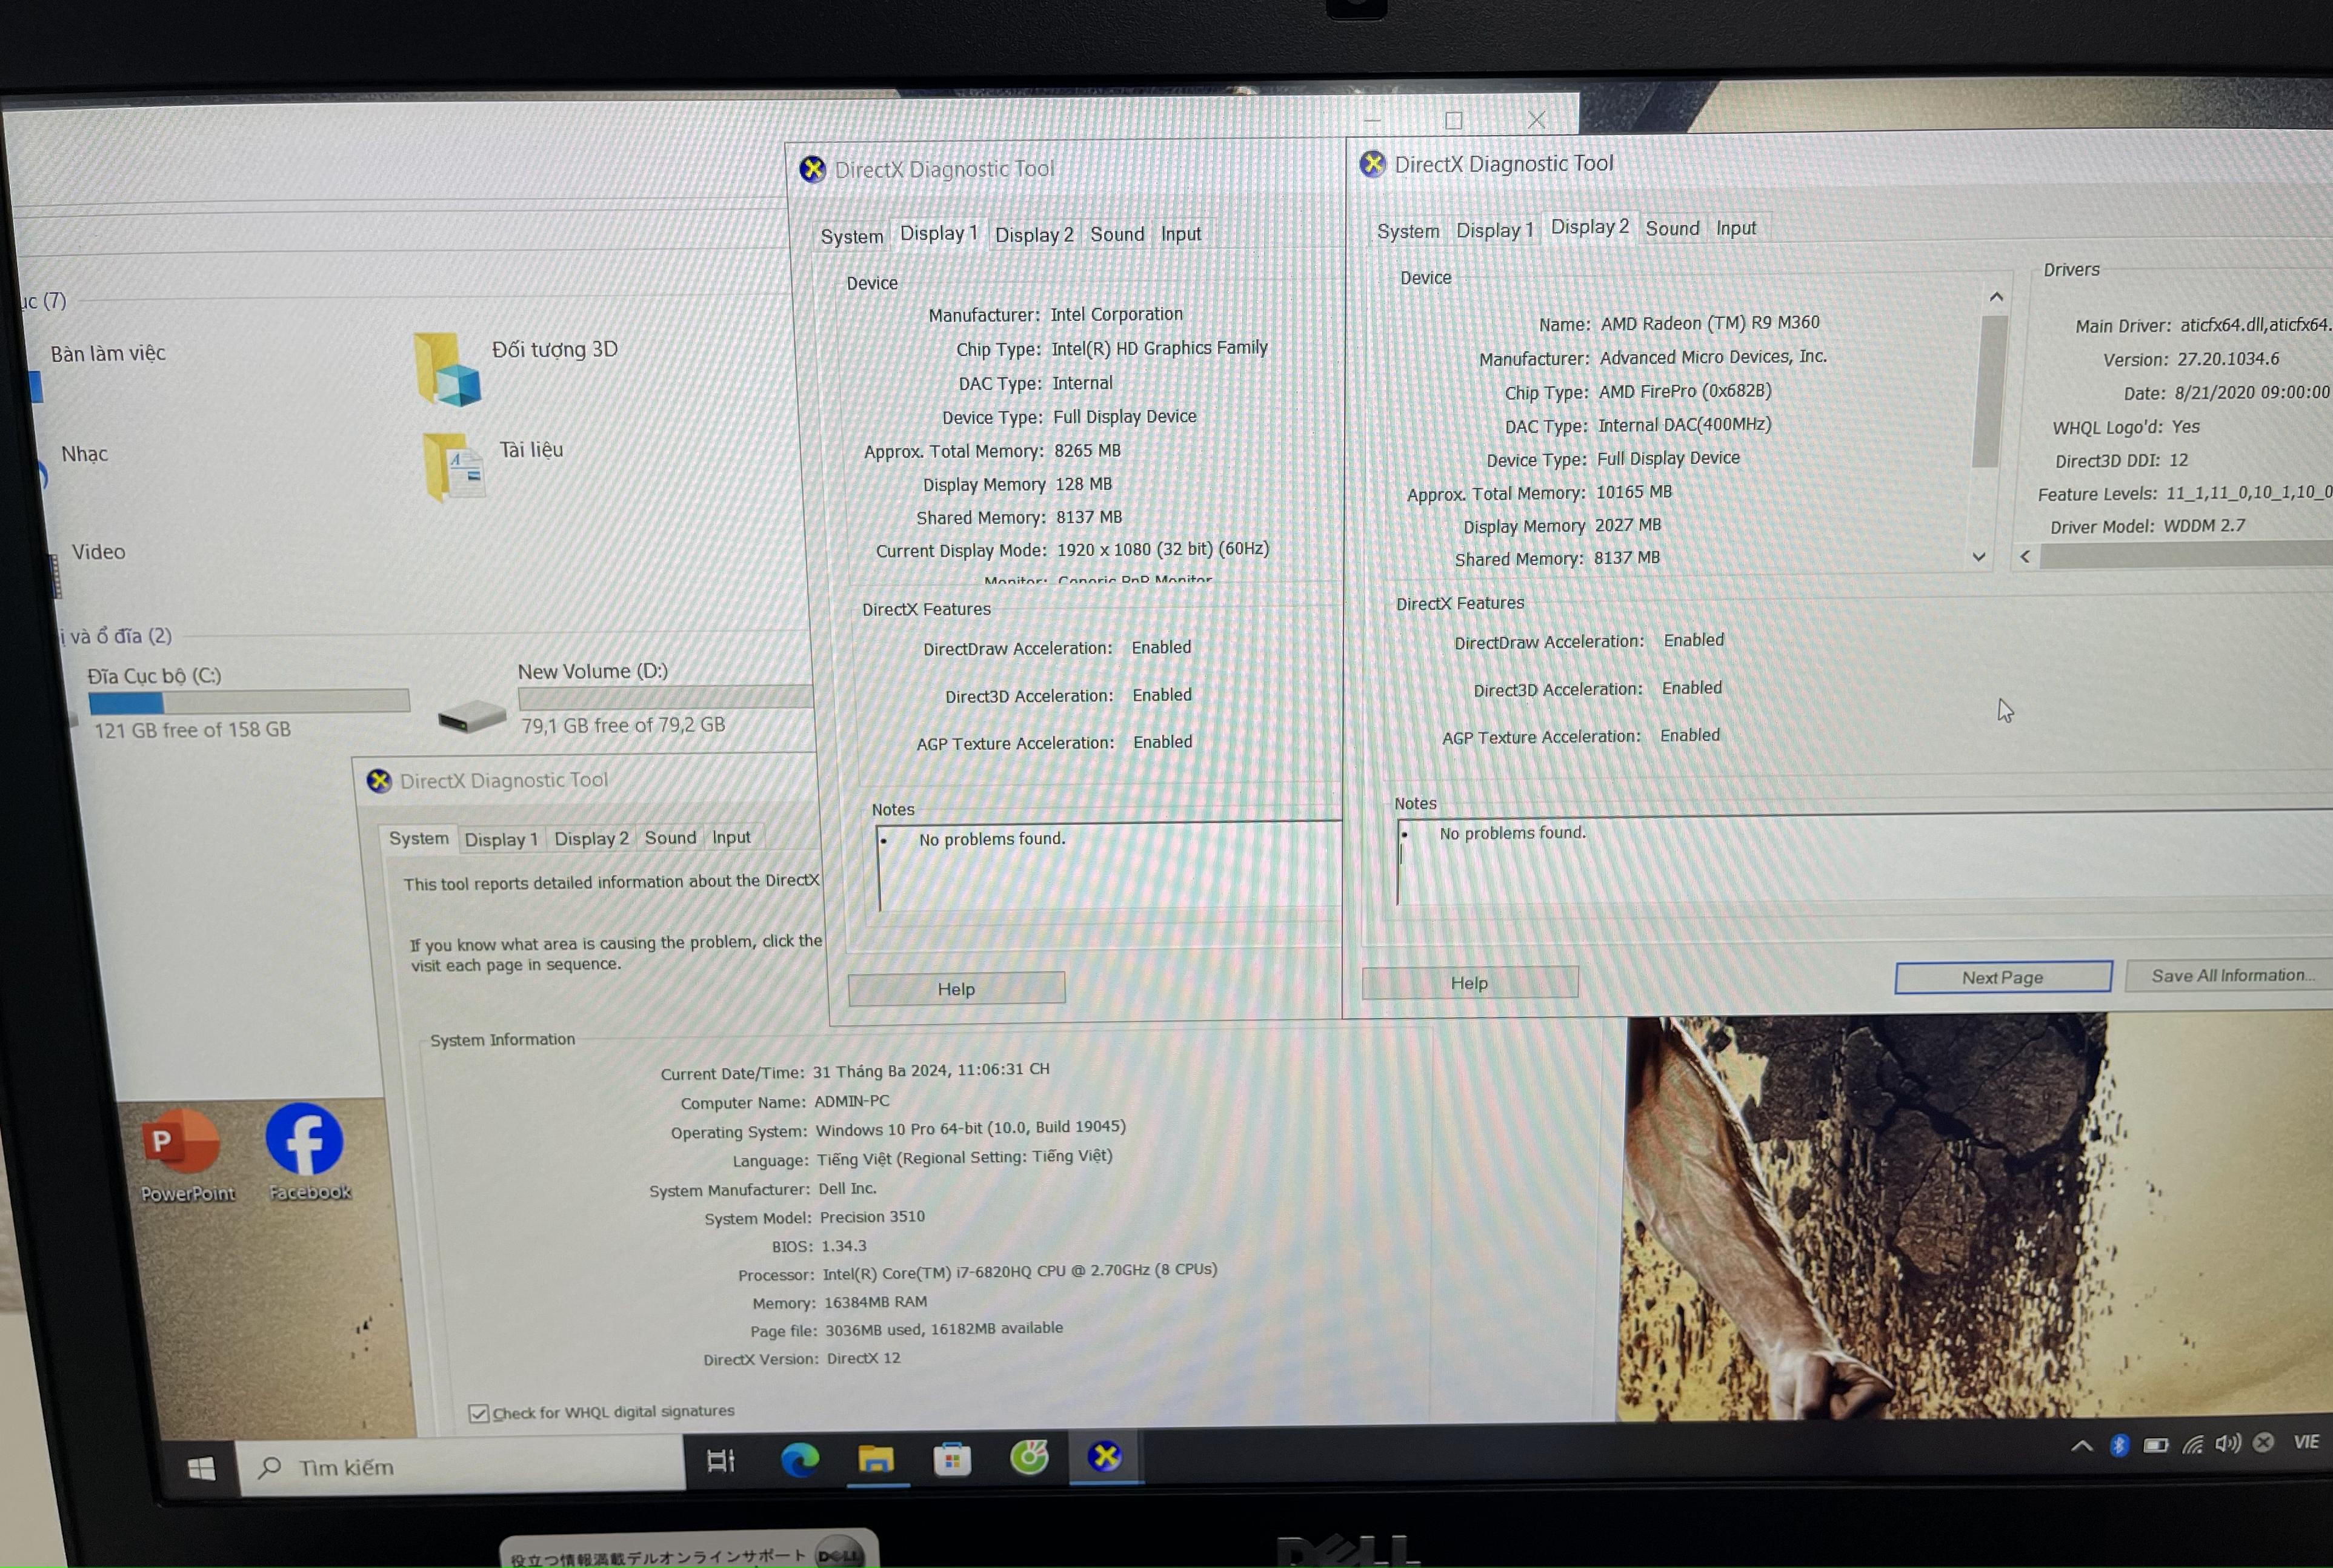Click the green Coc Coc browser taskbar icon
This screenshot has height=1568, width=2333.
1028,1457
